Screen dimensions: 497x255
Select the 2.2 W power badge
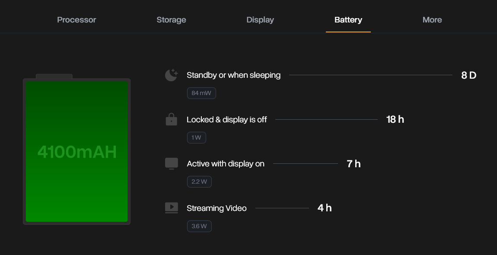click(x=199, y=182)
